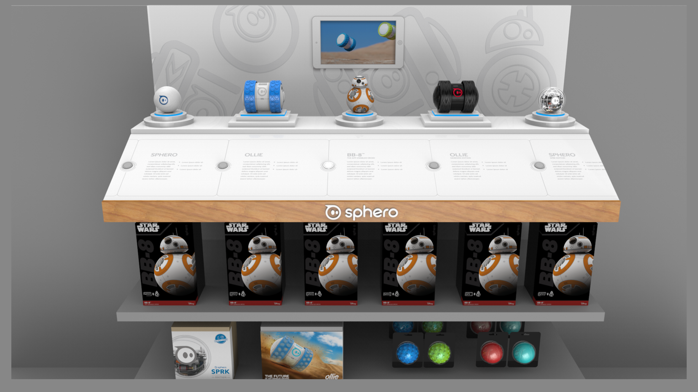Viewport: 698px width, 392px height.
Task: Select the fourth BB-8 box from the left
Action: point(409,264)
